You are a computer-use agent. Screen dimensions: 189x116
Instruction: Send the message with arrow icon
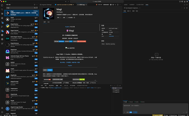pos(187,112)
